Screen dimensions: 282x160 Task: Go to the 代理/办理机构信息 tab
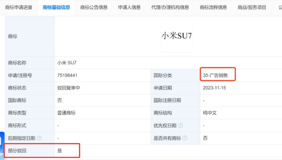click(170, 7)
